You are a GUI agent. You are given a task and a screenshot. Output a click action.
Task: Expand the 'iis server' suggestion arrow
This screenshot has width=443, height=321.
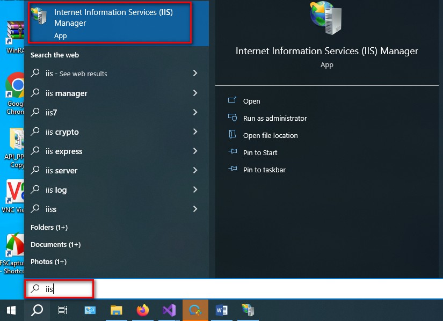[x=195, y=170]
